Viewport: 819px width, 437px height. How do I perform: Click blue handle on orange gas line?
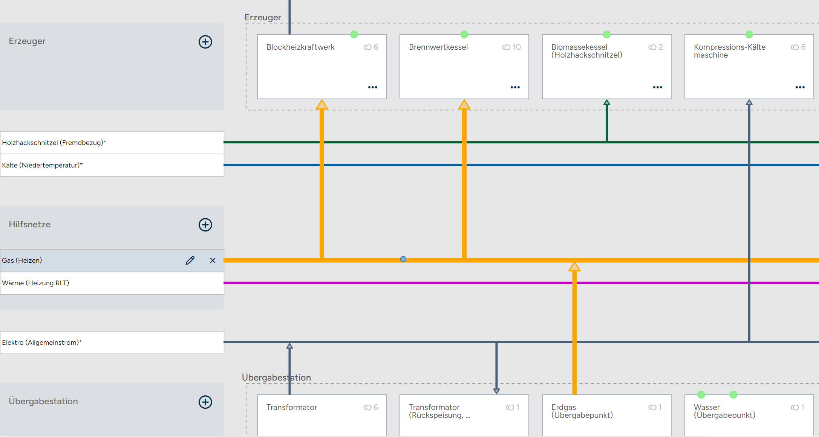click(x=403, y=259)
